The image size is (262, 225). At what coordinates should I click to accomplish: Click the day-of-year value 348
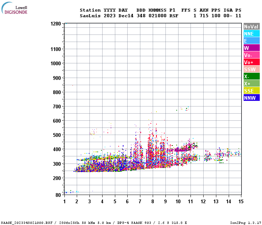[x=141, y=16]
